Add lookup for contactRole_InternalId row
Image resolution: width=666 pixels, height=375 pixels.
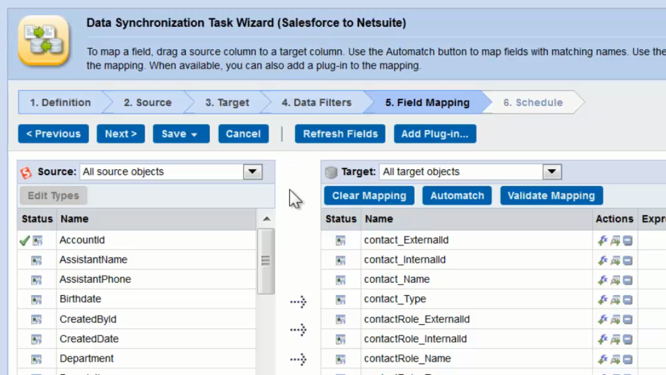pos(615,339)
